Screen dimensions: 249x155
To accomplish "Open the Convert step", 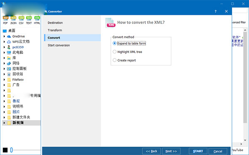I will click(72, 38).
